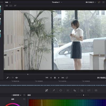
Task: Select the qualifier eyedropper picker tool
Action: point(7,78)
